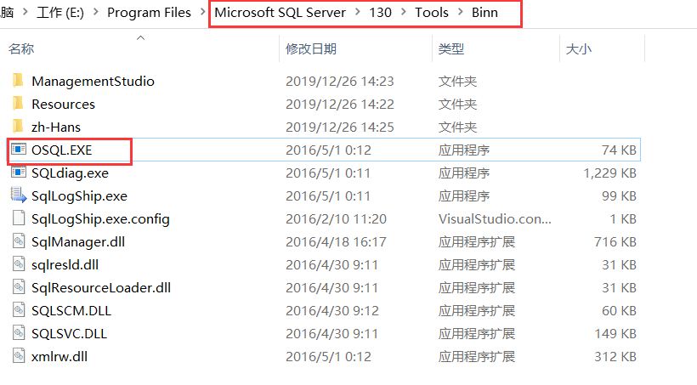Sort files by the 类型 column header

pos(451,48)
